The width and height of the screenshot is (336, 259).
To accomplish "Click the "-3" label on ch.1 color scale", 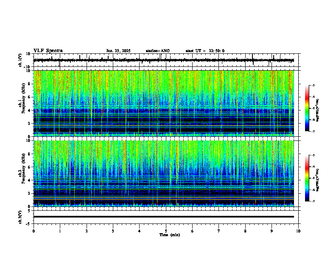I will [x=313, y=85].
